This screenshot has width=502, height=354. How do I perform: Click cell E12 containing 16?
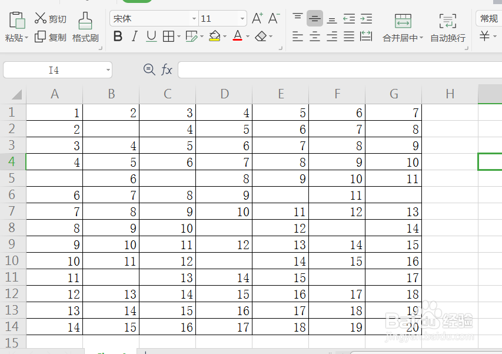(281, 294)
